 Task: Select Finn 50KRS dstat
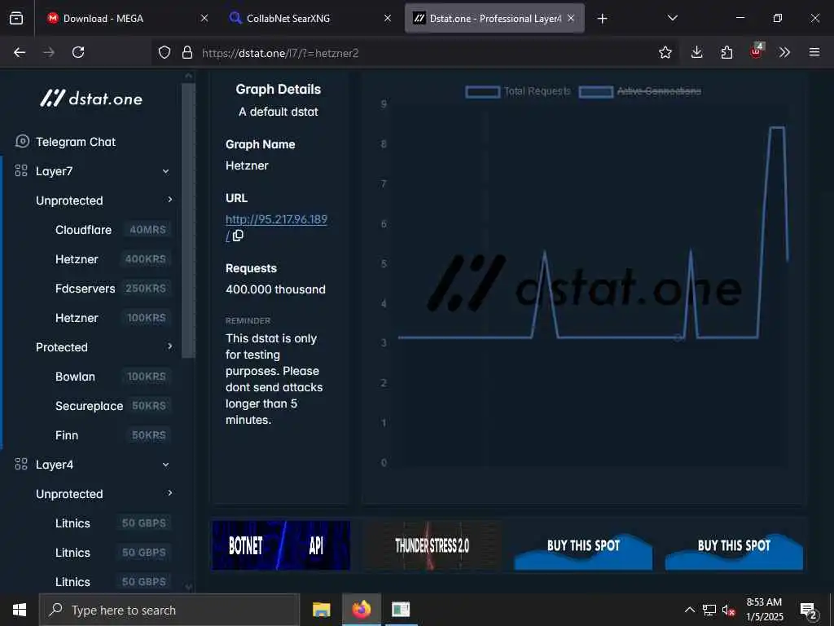[x=112, y=435]
